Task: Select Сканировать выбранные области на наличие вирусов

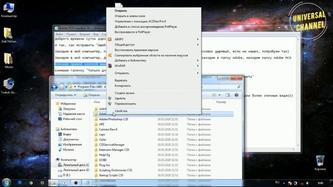Action: pos(154,55)
